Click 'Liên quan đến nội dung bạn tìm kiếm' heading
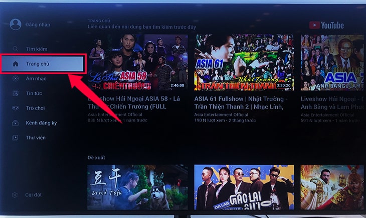The height and width of the screenshot is (218, 366). pos(142,27)
